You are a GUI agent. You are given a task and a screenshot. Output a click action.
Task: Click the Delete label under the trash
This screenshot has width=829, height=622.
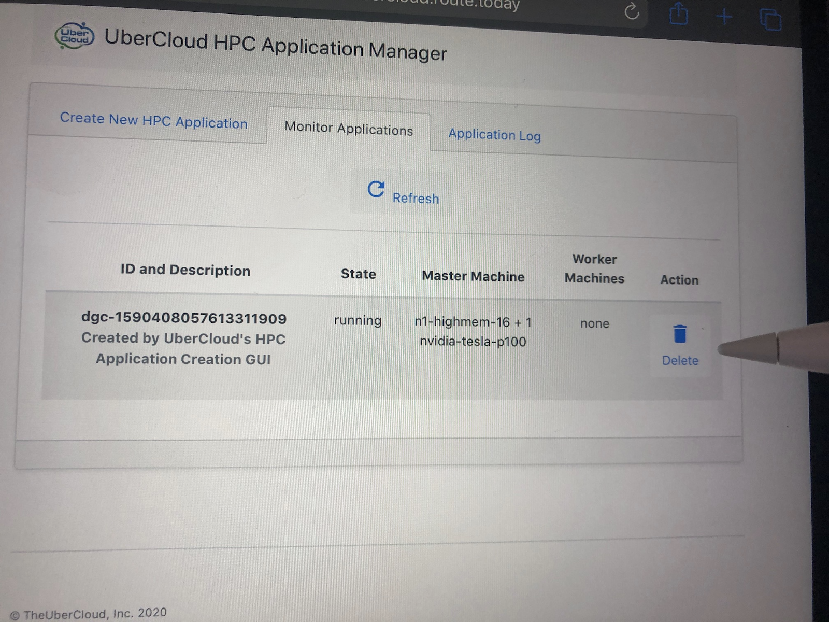click(680, 360)
